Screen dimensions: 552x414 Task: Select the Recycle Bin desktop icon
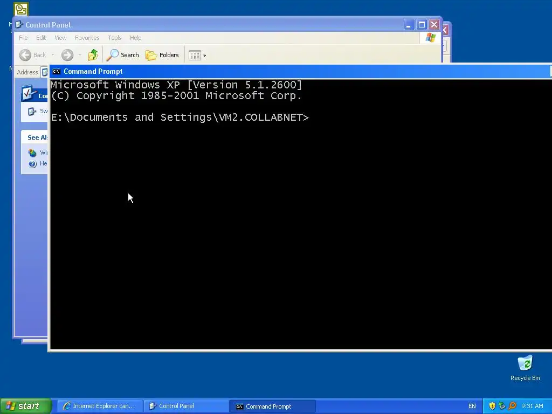pyautogui.click(x=525, y=368)
